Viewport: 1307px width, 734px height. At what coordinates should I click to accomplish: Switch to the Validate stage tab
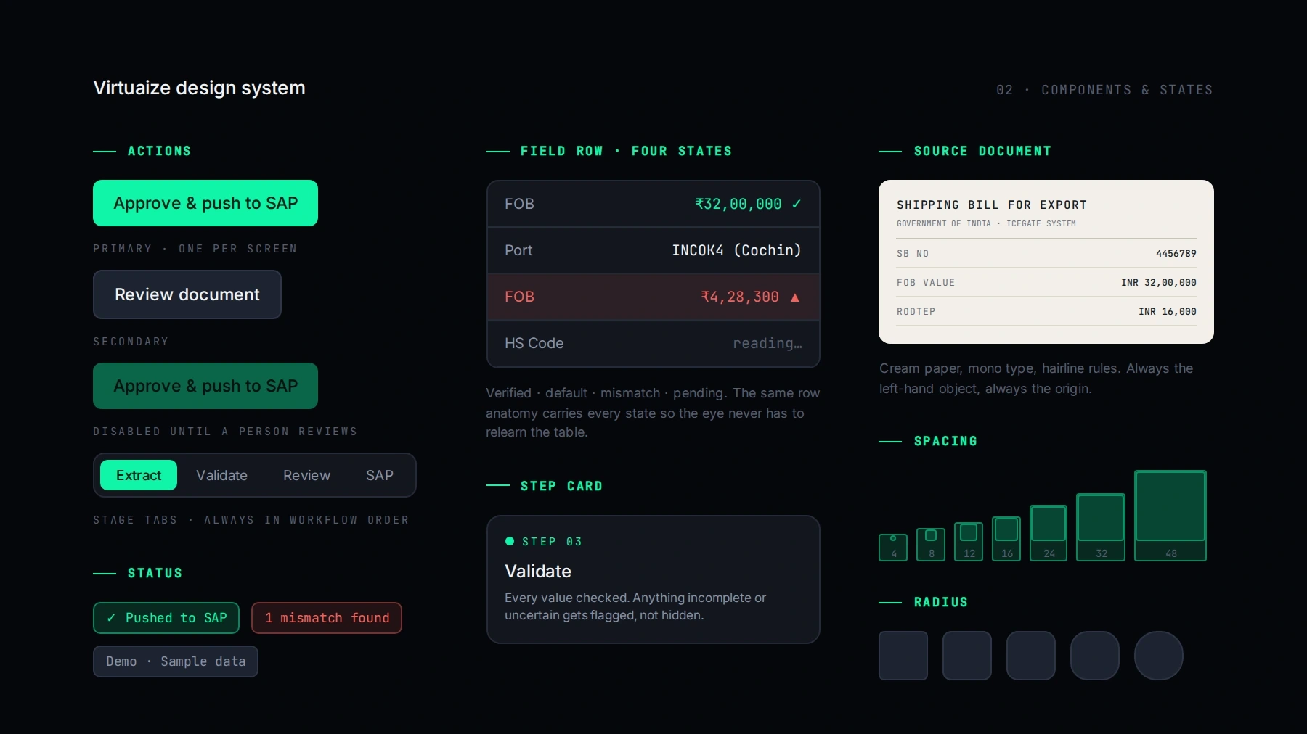pos(221,475)
